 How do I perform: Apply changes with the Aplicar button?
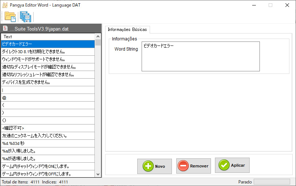coord(232,165)
